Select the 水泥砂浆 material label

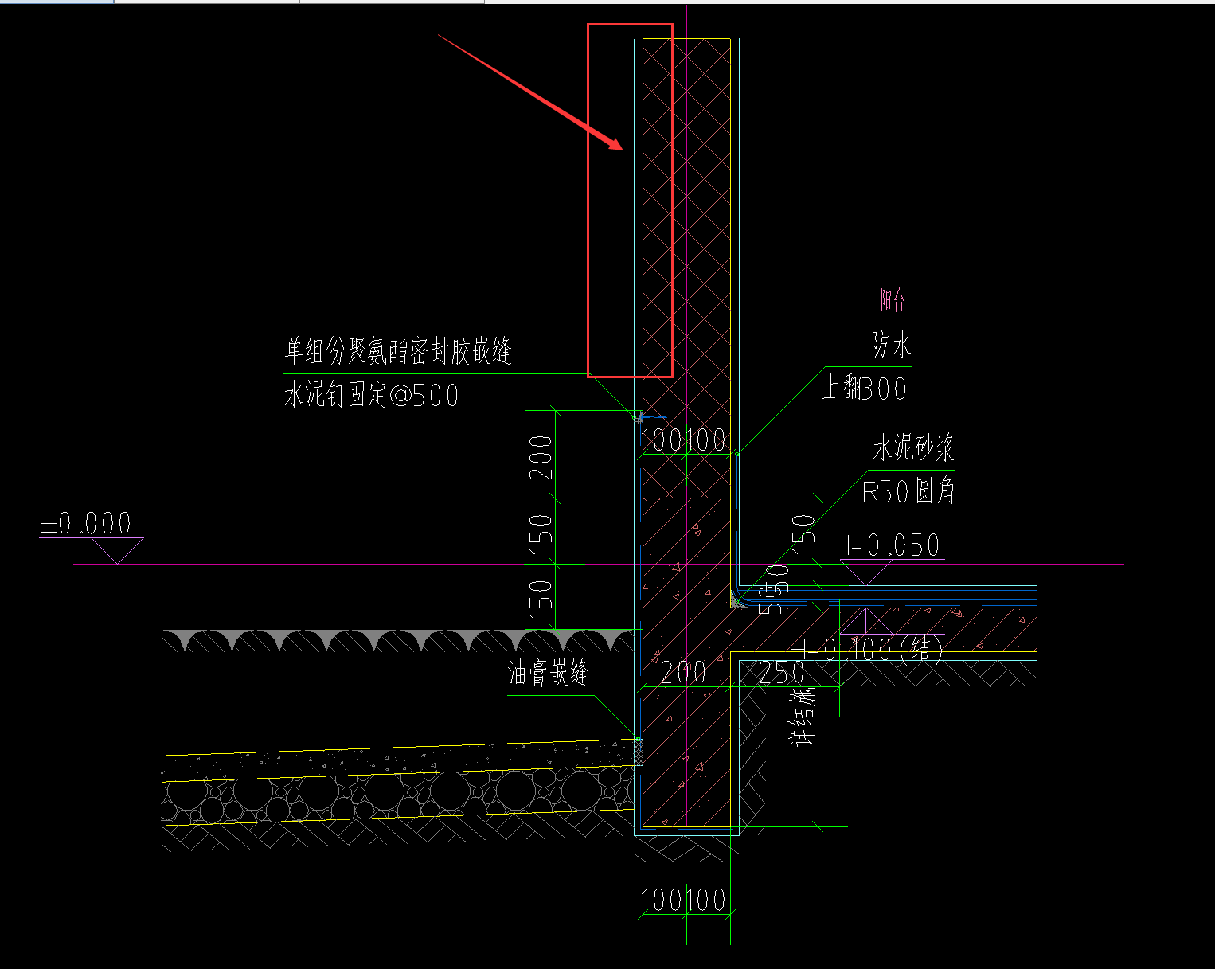(x=914, y=448)
